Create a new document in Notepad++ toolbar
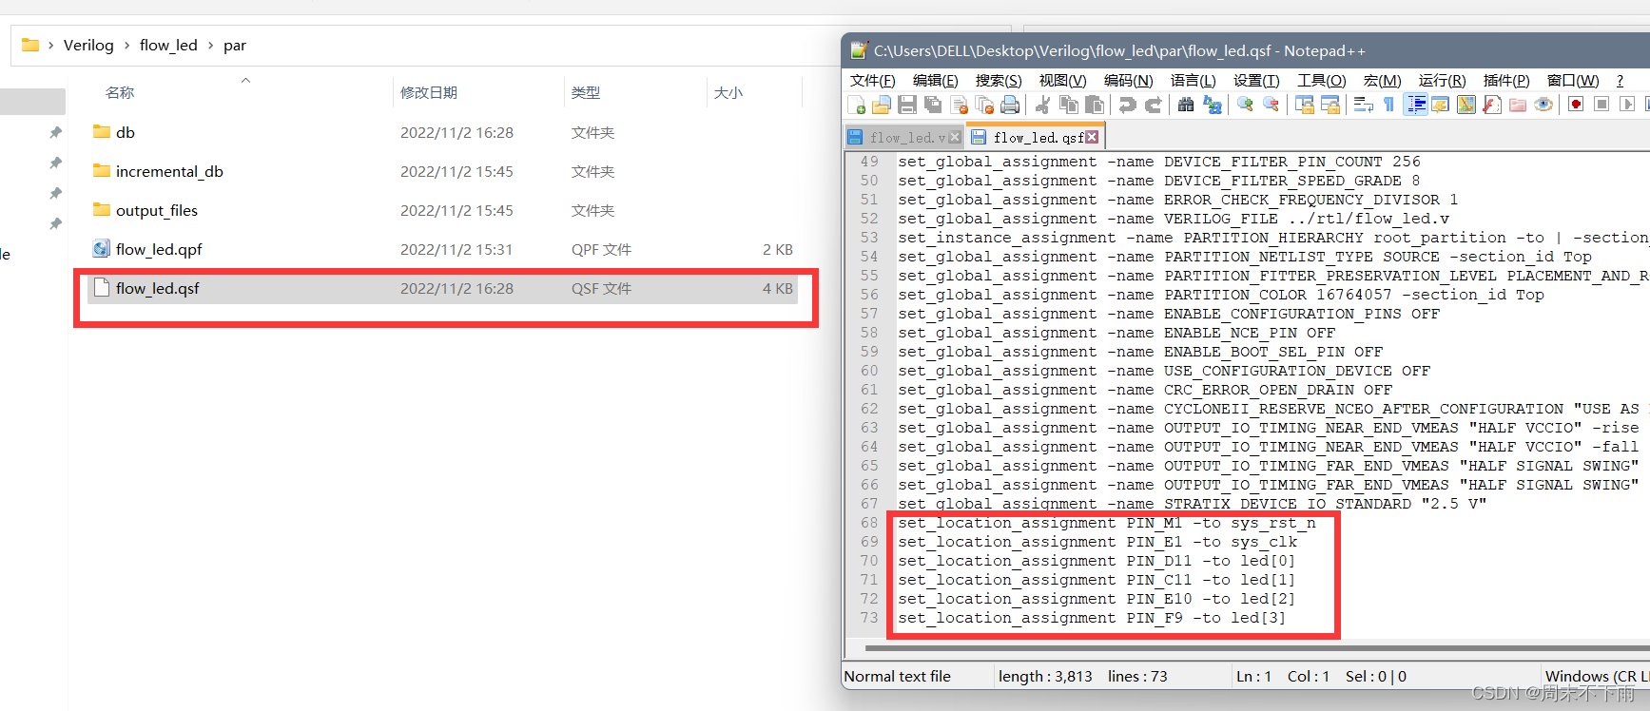The height and width of the screenshot is (711, 1650). [856, 105]
